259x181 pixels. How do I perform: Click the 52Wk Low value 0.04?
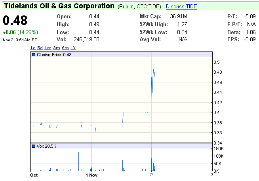pos(182,32)
